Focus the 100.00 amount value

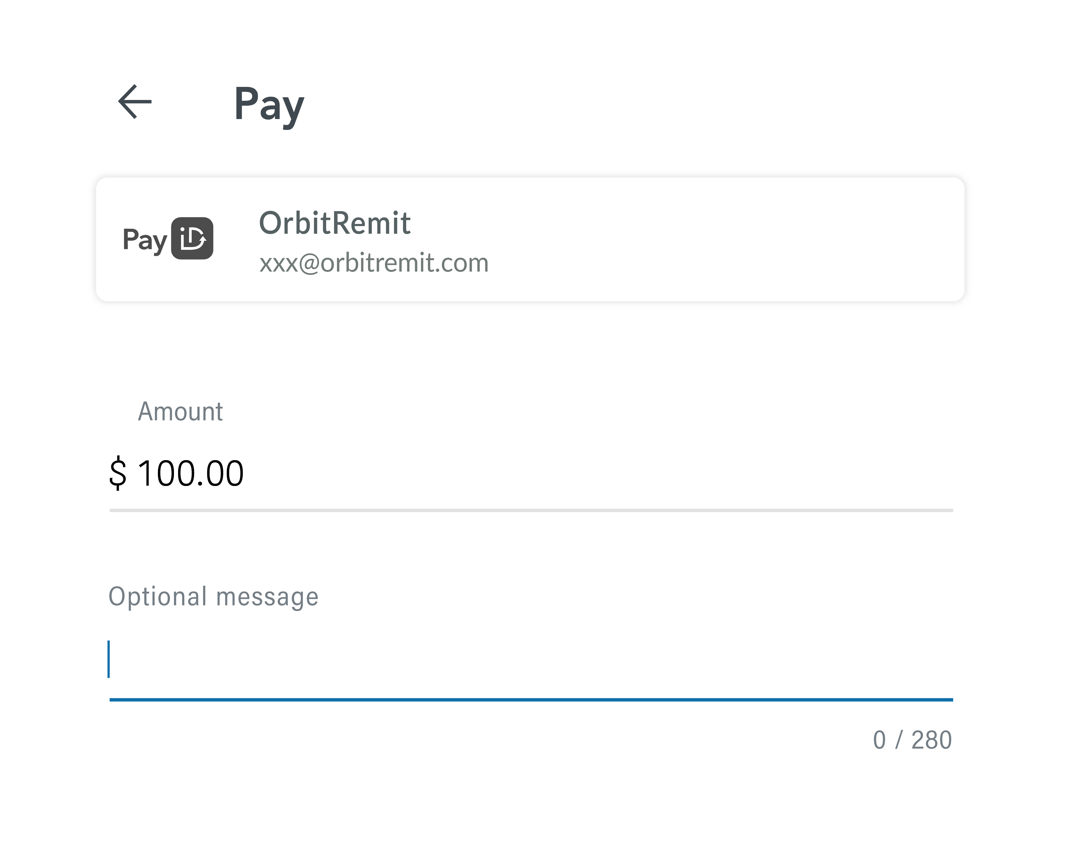point(191,473)
